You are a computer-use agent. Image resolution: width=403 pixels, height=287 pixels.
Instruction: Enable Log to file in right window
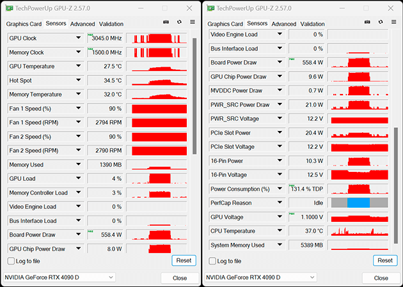click(212, 261)
